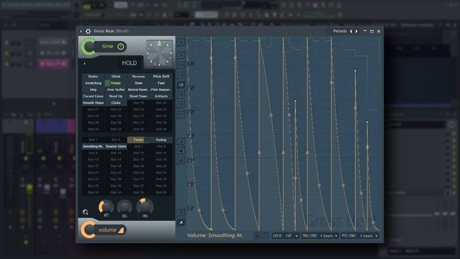Set snap to 1/4 step

[181, 105]
